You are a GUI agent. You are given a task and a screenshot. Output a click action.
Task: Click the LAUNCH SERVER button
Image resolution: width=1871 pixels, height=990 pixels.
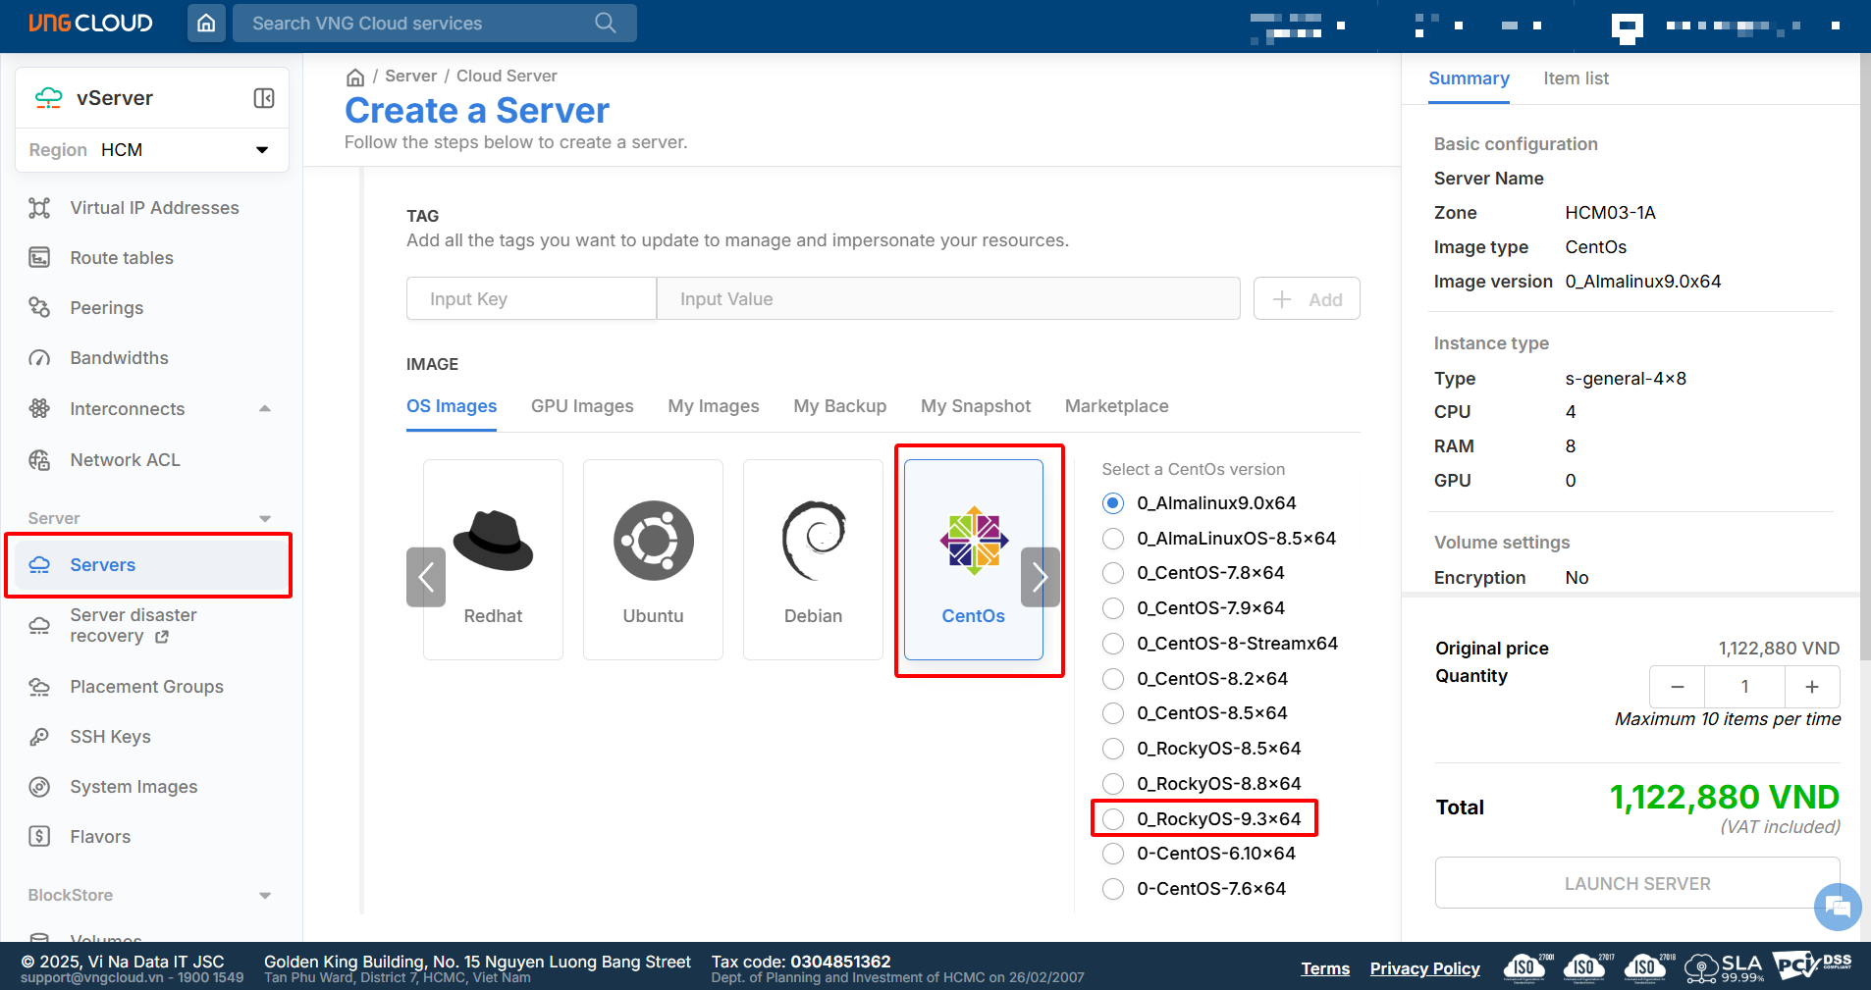1636,883
